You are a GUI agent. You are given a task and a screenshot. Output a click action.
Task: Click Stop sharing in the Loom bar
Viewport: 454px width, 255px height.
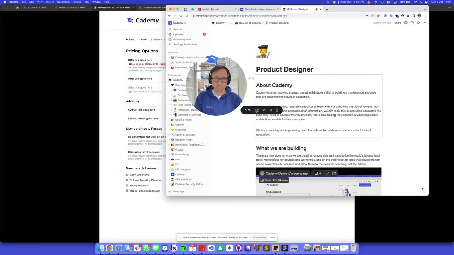(259, 237)
